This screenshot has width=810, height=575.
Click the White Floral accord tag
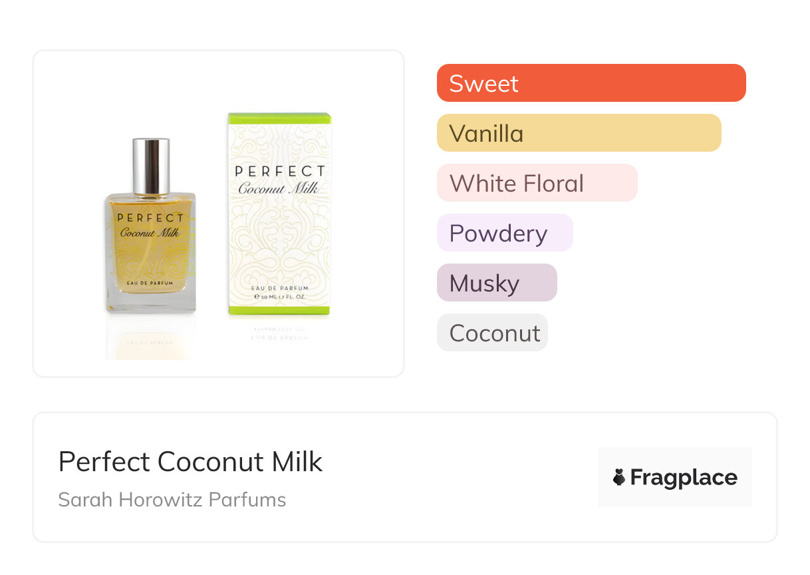(x=537, y=183)
